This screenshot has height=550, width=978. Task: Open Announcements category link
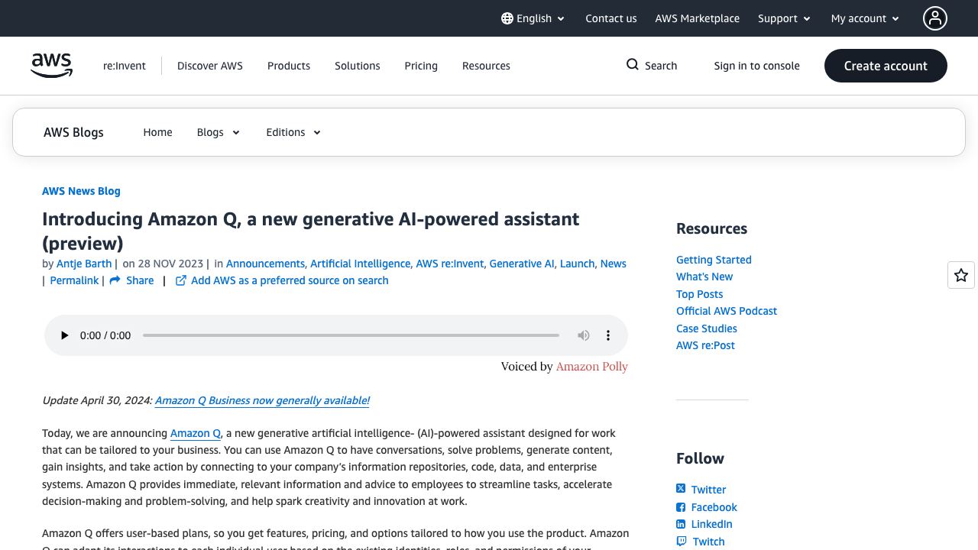tap(265, 264)
